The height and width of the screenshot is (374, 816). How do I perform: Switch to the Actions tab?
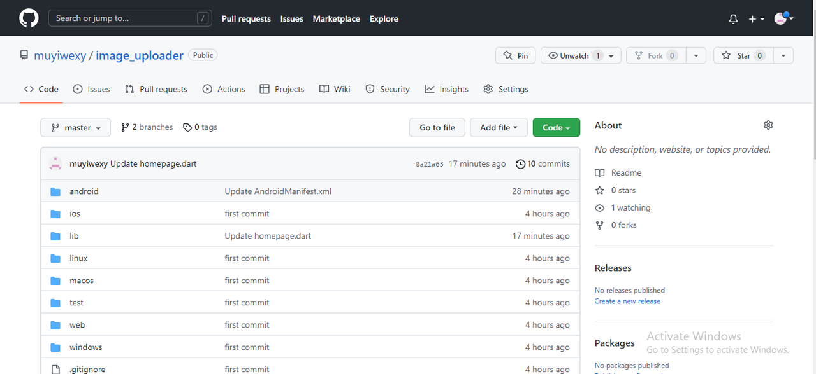coord(224,89)
